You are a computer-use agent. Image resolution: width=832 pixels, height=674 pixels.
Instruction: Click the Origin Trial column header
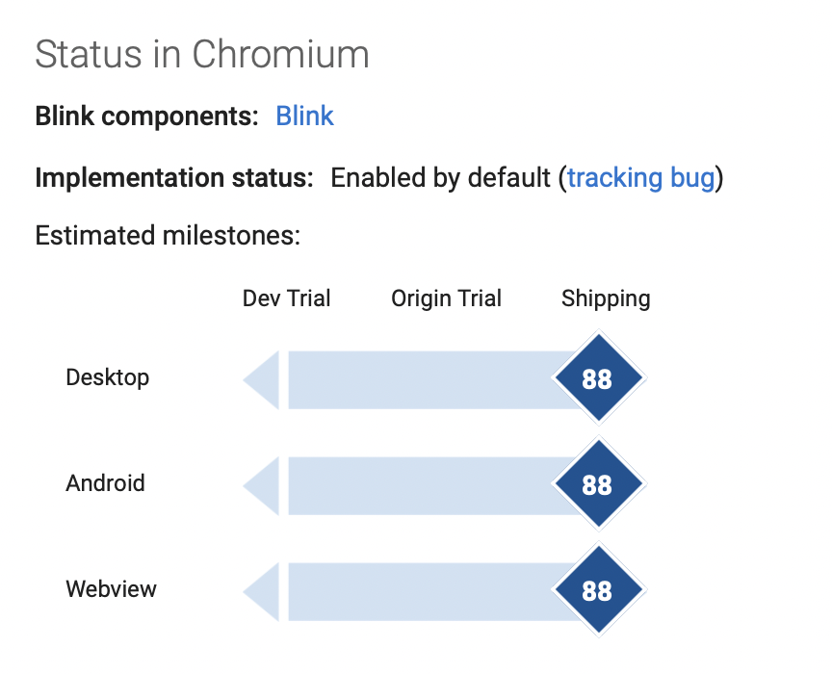click(446, 298)
